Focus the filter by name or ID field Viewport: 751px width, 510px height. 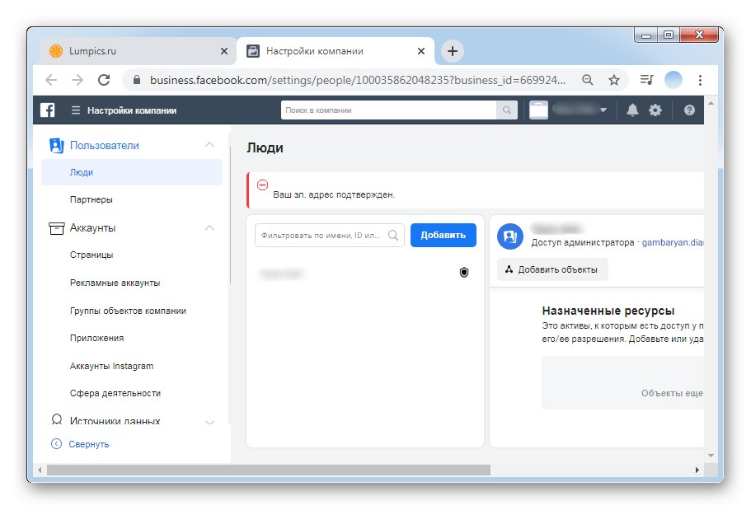coord(330,235)
